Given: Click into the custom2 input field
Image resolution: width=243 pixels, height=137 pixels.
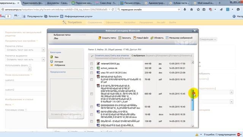Looking at the screenshot, I should pyautogui.click(x=25, y=94).
